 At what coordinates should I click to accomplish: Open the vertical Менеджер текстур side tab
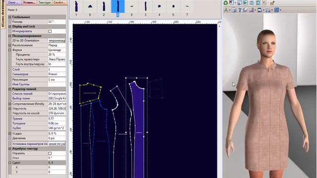(x=2, y=14)
